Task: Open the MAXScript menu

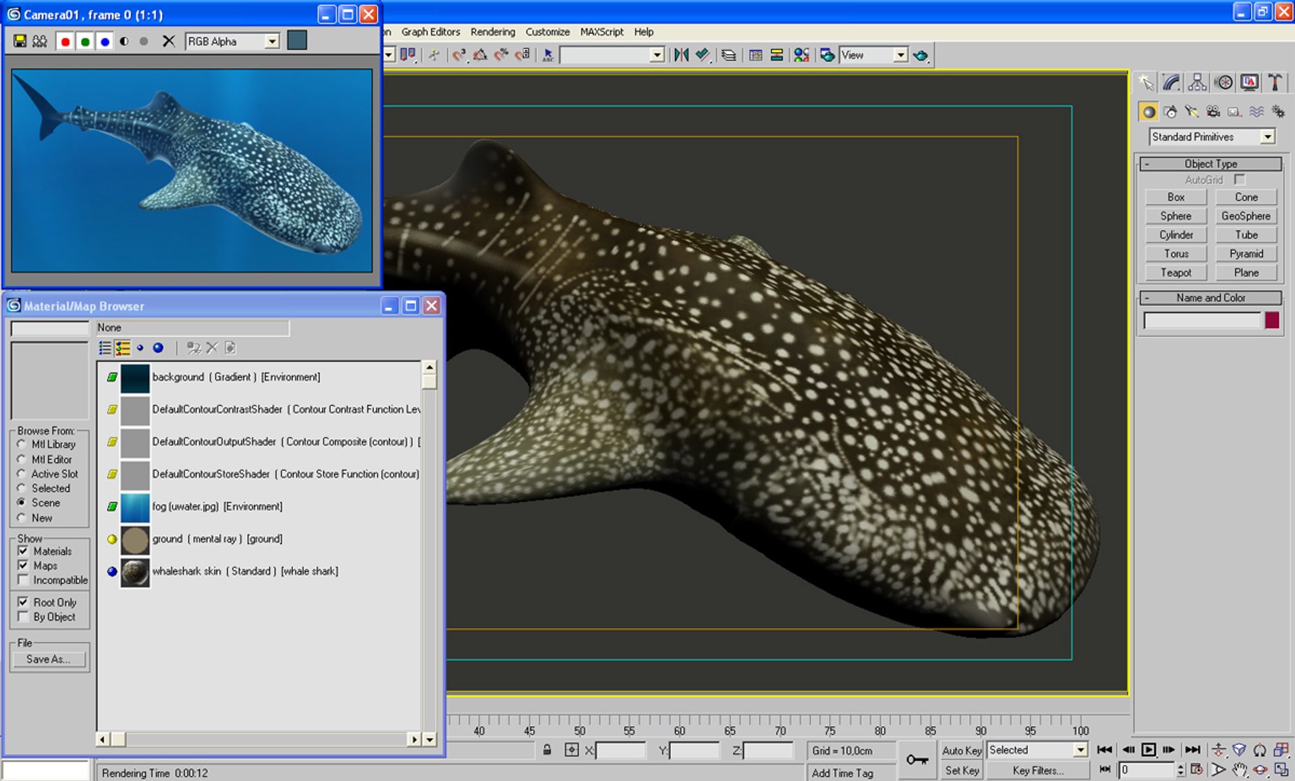Action: 602,32
